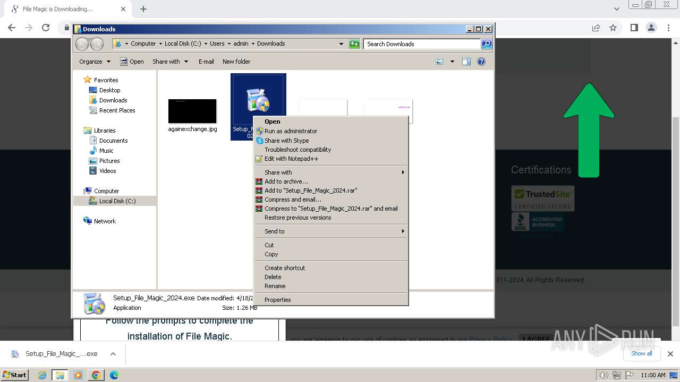Open Internet Explorer from taskbar

pyautogui.click(x=42, y=375)
